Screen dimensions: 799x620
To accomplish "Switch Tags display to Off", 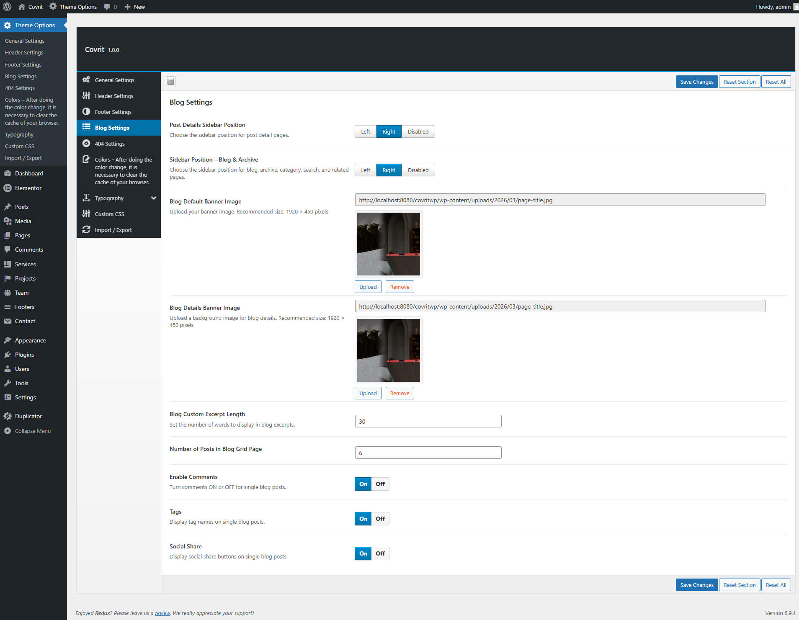I will click(380, 519).
